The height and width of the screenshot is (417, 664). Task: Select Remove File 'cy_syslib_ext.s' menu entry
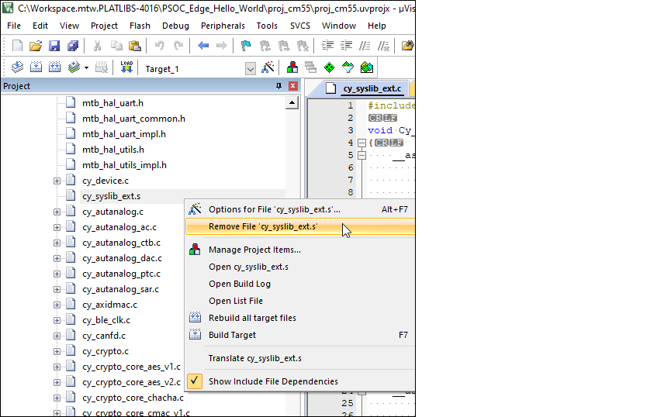263,226
